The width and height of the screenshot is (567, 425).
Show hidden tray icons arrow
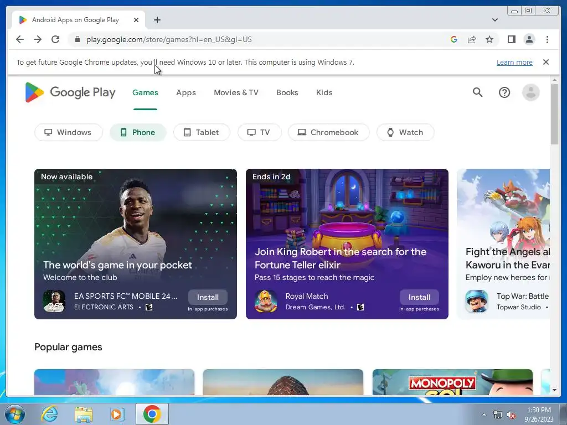[x=484, y=415]
